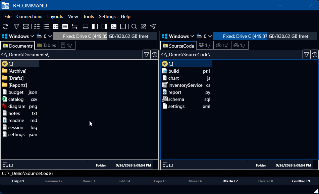Click the paper plane send icon

[x=153, y=26]
